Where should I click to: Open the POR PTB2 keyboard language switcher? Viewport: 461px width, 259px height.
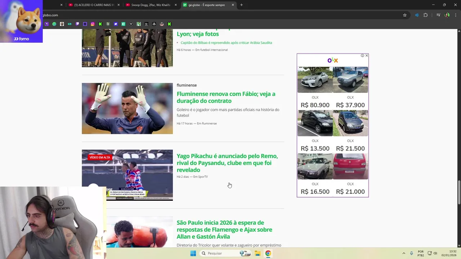(421, 253)
